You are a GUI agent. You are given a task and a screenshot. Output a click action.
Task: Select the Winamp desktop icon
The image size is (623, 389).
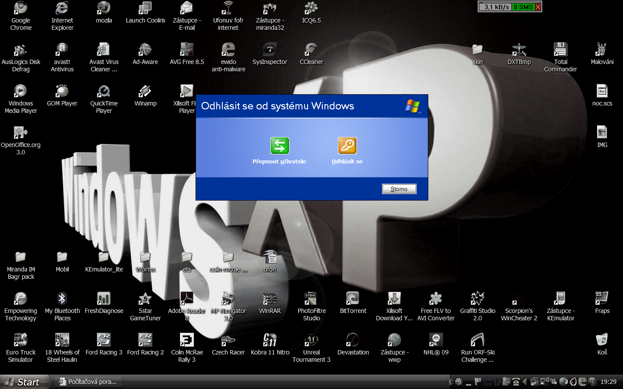[145, 91]
